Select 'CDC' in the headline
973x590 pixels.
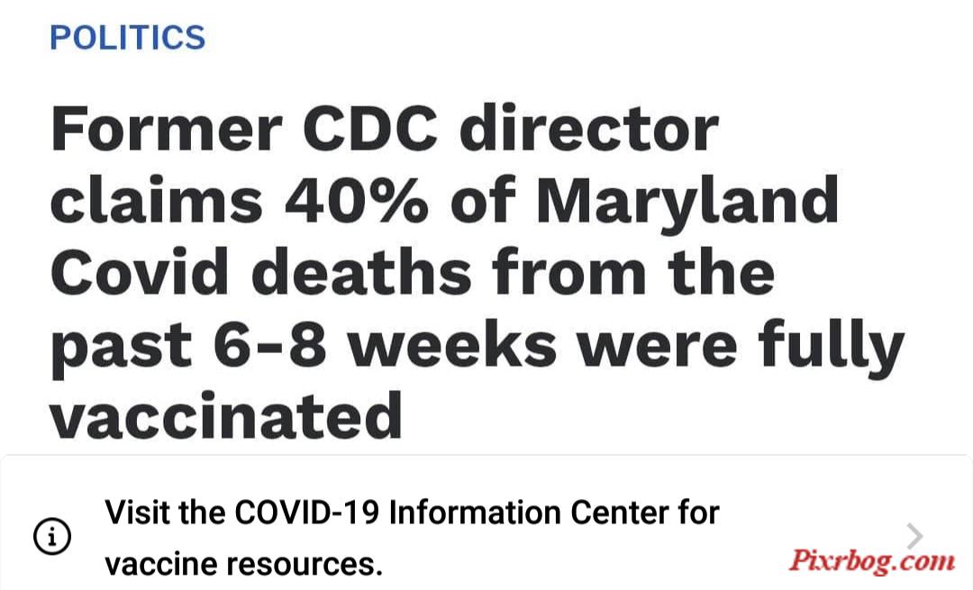click(x=370, y=129)
